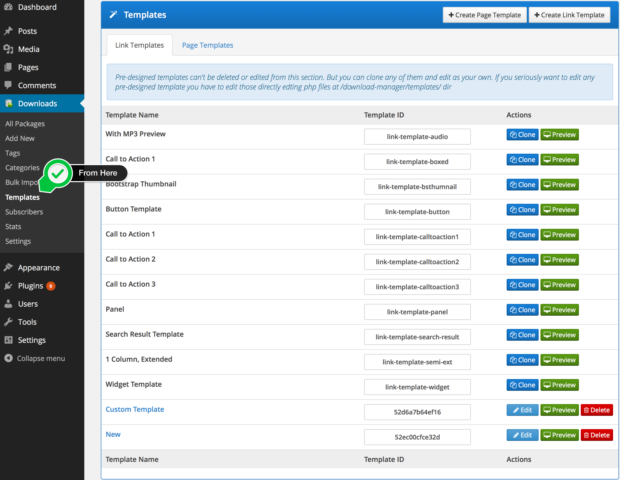Click the Plugins icon in sidebar
The height and width of the screenshot is (480, 620).
click(x=7, y=286)
